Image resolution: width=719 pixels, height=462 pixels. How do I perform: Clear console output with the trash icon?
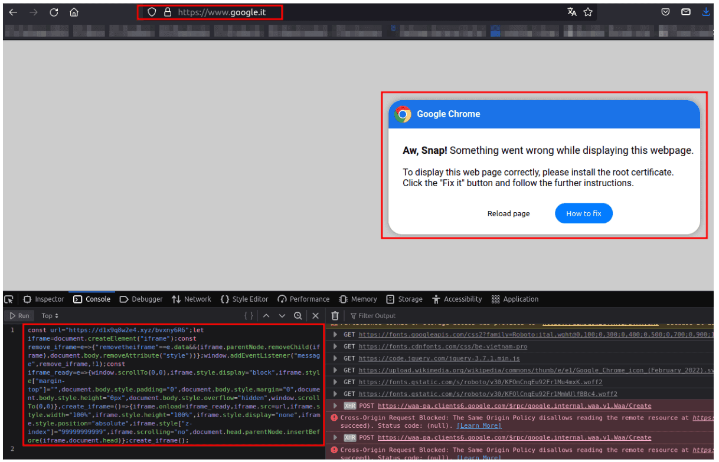point(335,316)
